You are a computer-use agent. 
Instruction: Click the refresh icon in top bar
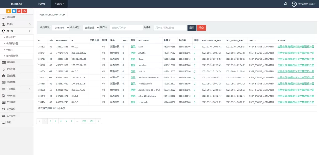point(285,4)
